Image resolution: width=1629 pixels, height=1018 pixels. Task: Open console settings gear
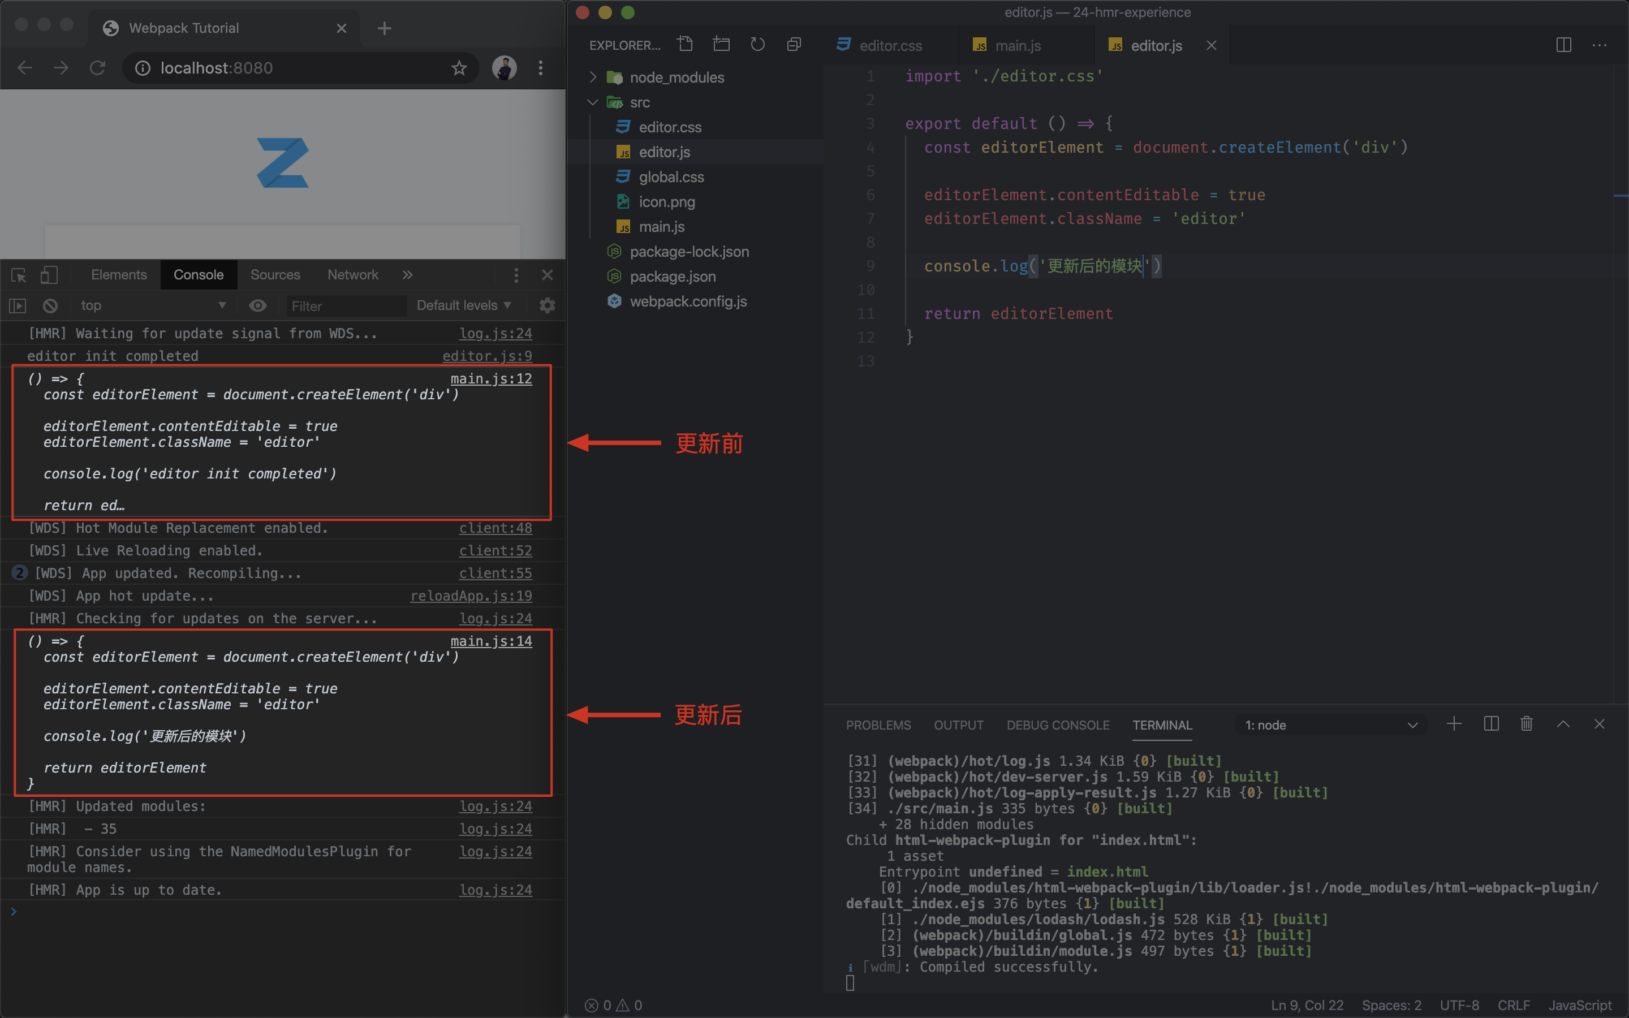click(548, 305)
